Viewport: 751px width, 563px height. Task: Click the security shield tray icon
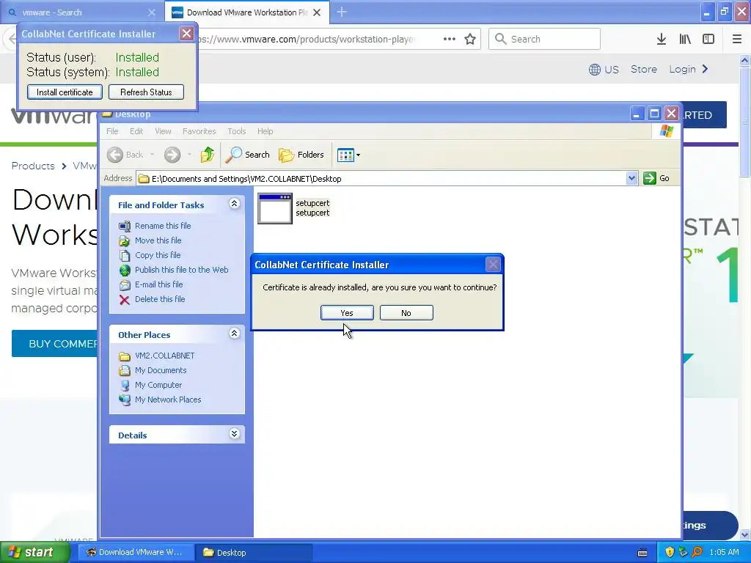point(670,552)
